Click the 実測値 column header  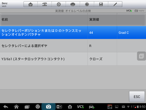click(x=102, y=20)
